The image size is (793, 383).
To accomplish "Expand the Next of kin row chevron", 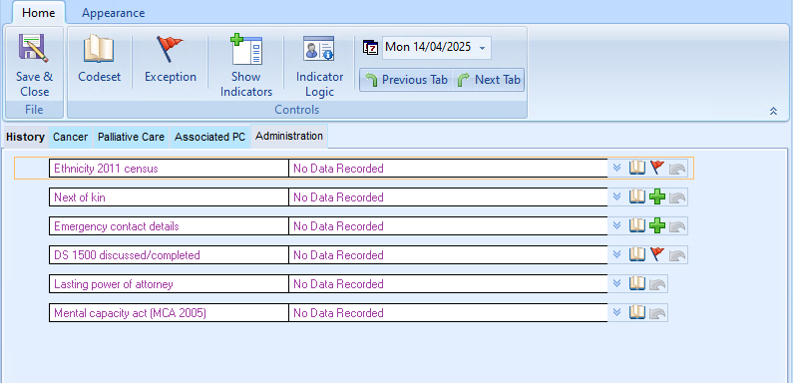I will [x=617, y=196].
